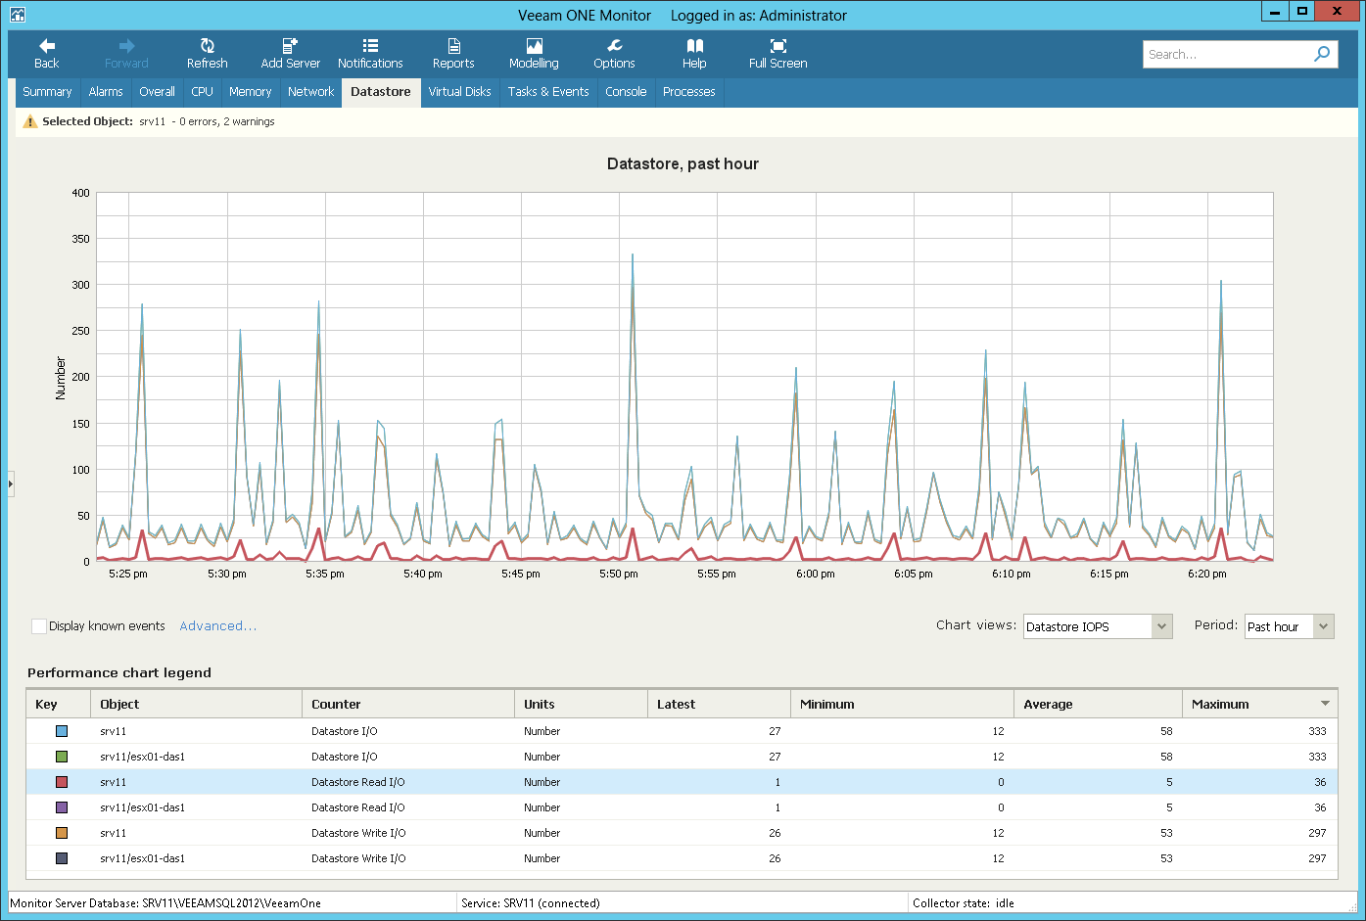The image size is (1366, 921).
Task: Expand the collapsed left side panel arrow
Action: pos(11,484)
